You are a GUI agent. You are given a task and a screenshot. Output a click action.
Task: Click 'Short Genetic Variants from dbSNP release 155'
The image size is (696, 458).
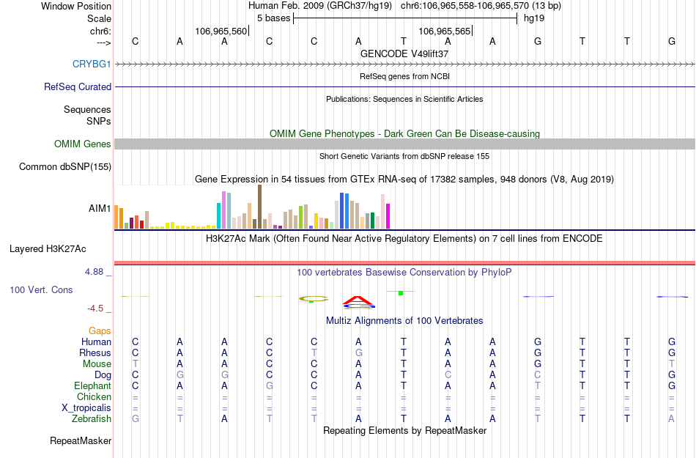(x=404, y=156)
